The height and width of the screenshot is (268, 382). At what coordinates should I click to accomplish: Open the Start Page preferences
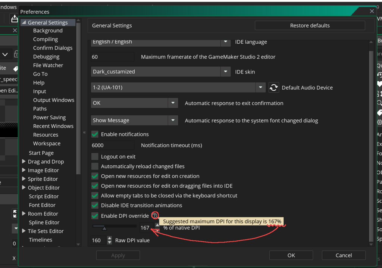41,153
